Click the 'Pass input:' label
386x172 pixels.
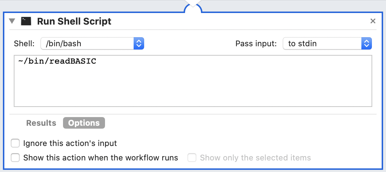(256, 44)
